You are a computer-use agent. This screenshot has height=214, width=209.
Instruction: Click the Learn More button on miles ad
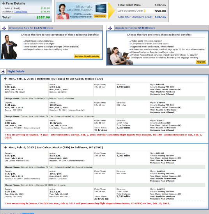[x=100, y=16]
